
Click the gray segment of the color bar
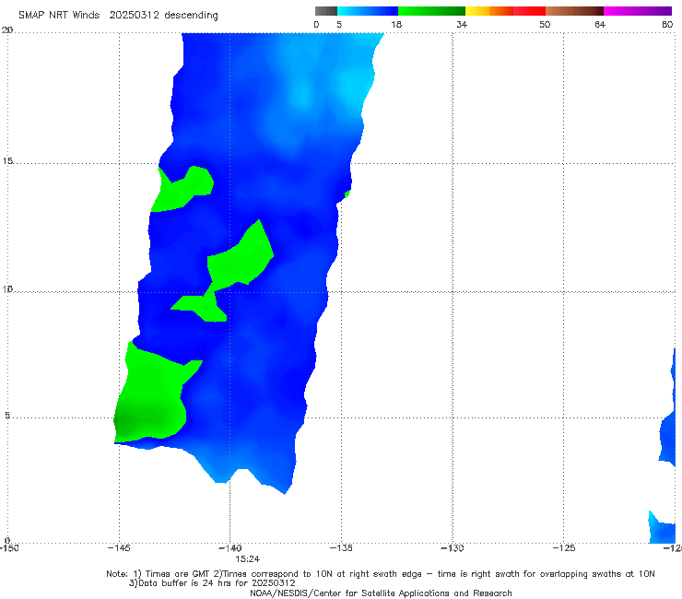click(325, 11)
